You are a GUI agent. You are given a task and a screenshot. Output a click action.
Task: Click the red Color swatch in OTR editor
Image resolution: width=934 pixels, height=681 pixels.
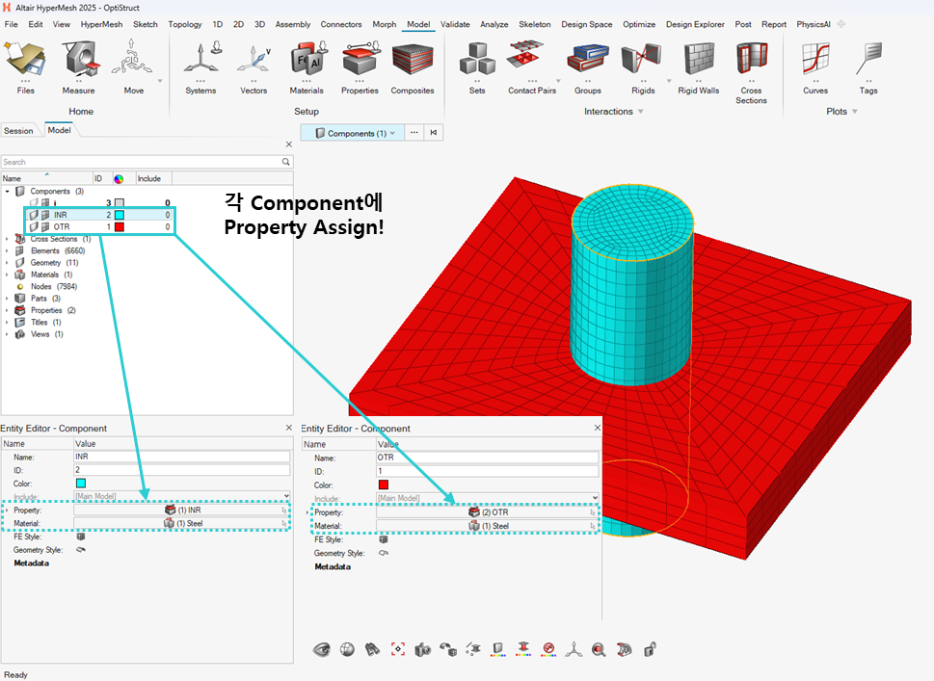383,485
